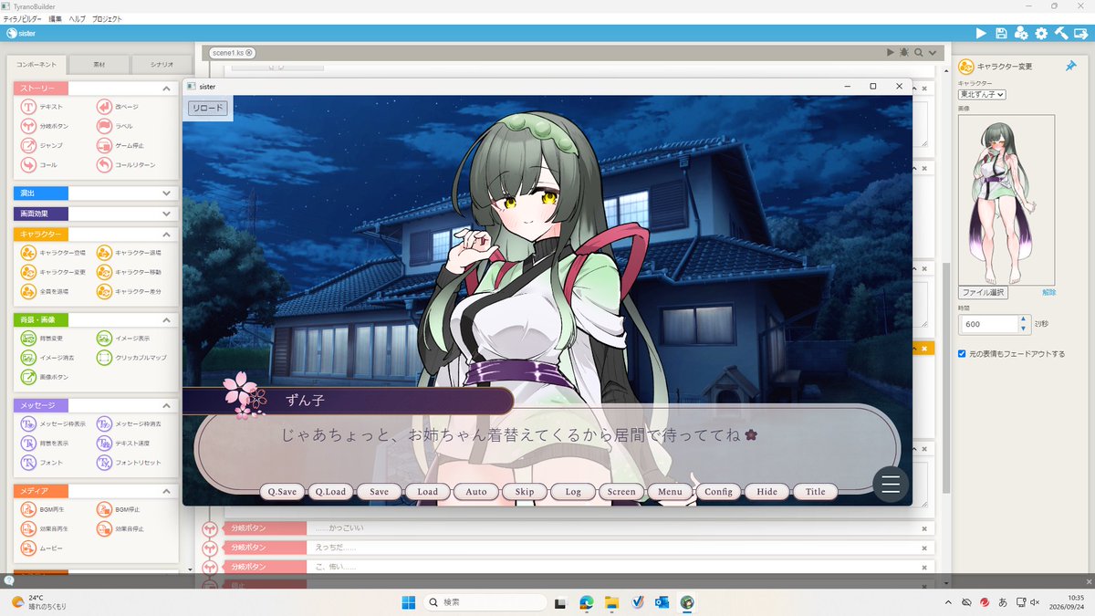Select the 画像ボタン component icon
This screenshot has width=1095, height=616.
tap(28, 377)
